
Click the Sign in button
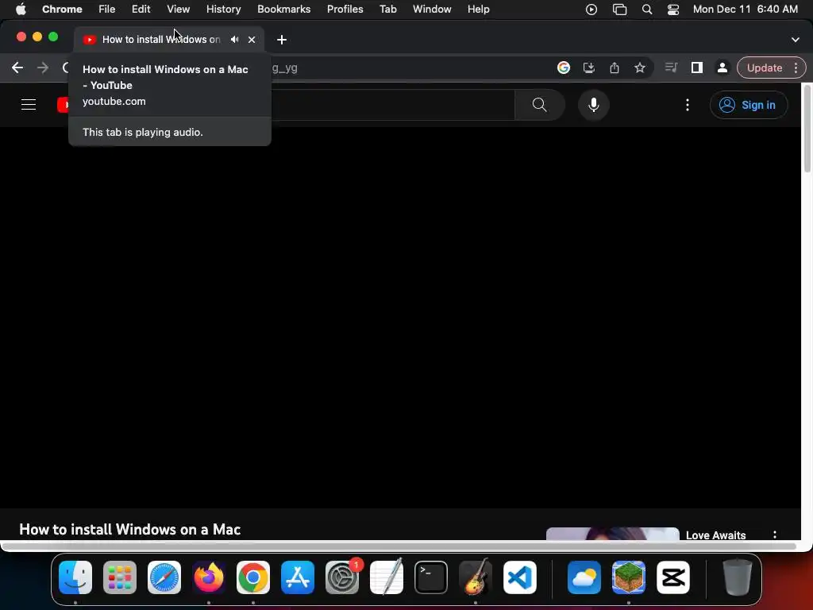[x=748, y=105]
